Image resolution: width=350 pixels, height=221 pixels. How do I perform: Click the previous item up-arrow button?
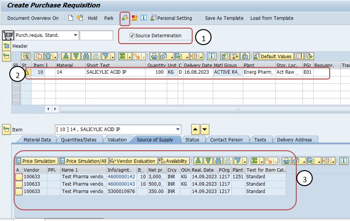(x=195, y=129)
